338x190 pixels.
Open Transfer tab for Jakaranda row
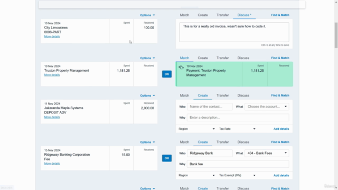click(x=222, y=96)
